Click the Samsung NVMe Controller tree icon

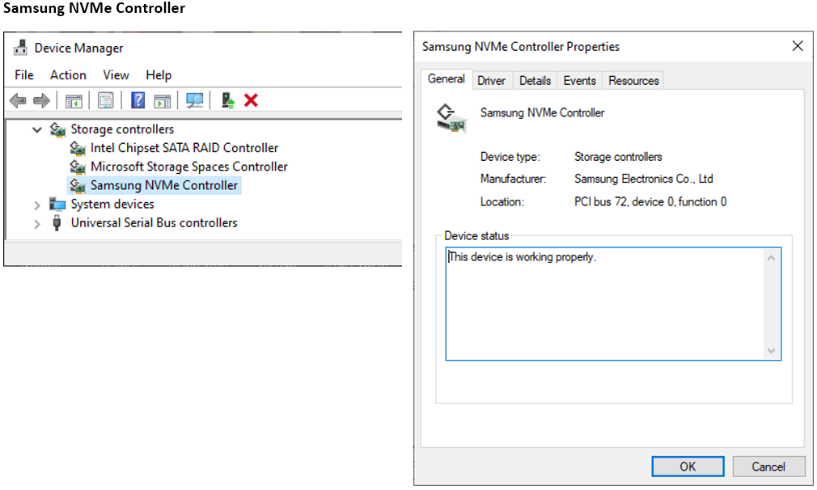[x=78, y=185]
